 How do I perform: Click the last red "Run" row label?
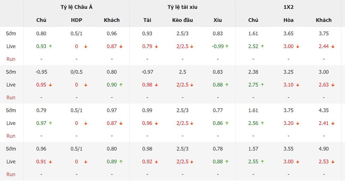[11, 174]
